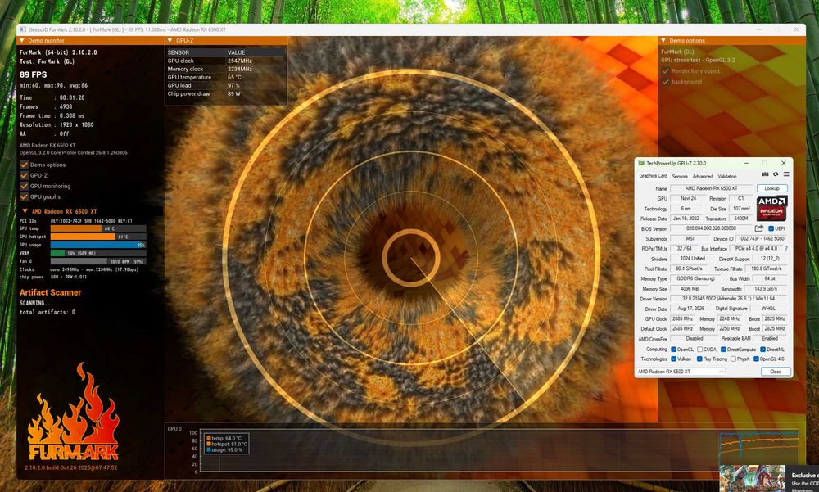Image resolution: width=819 pixels, height=492 pixels.
Task: Switch to the Sensors tab
Action: coord(680,177)
